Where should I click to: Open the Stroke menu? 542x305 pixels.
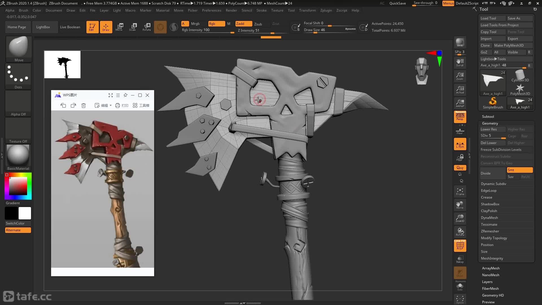click(261, 10)
